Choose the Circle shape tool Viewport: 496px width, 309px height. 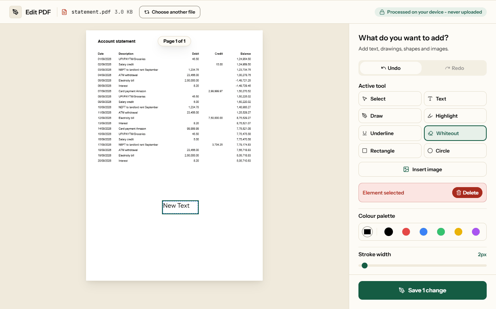point(455,151)
